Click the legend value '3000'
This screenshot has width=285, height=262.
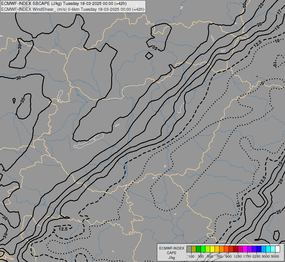[x=266, y=256]
